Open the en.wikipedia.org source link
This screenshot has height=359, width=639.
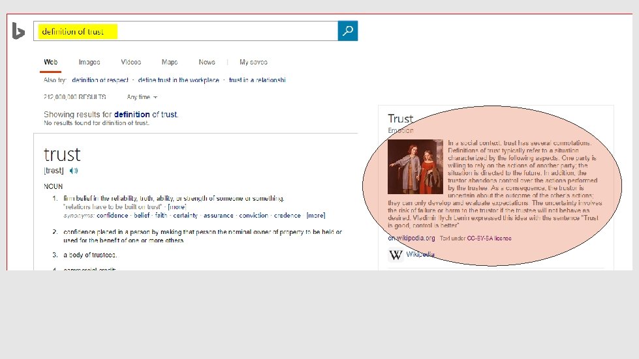pyautogui.click(x=411, y=238)
